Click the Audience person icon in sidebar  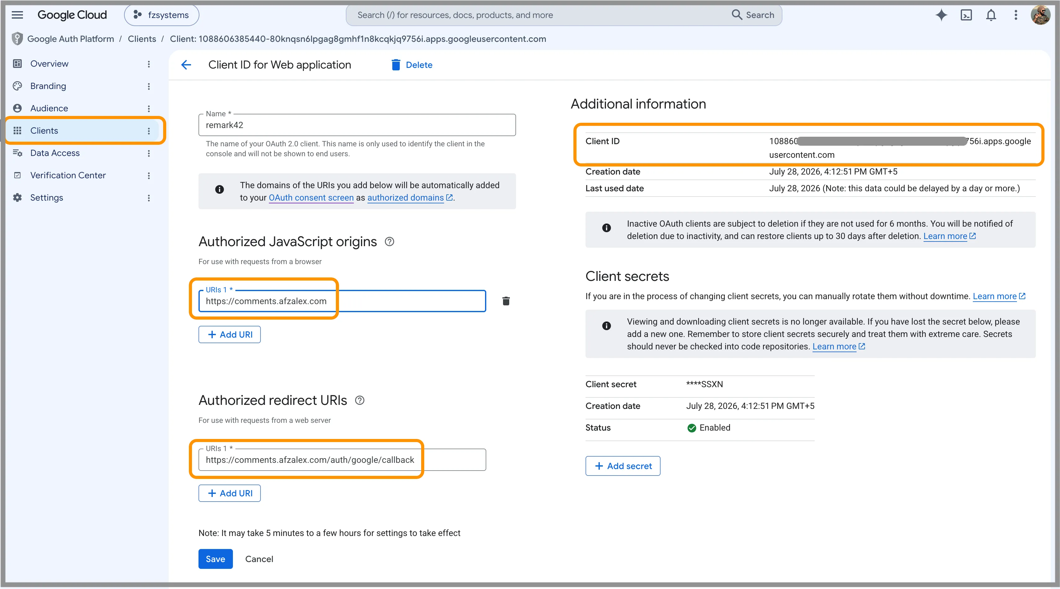pos(17,108)
